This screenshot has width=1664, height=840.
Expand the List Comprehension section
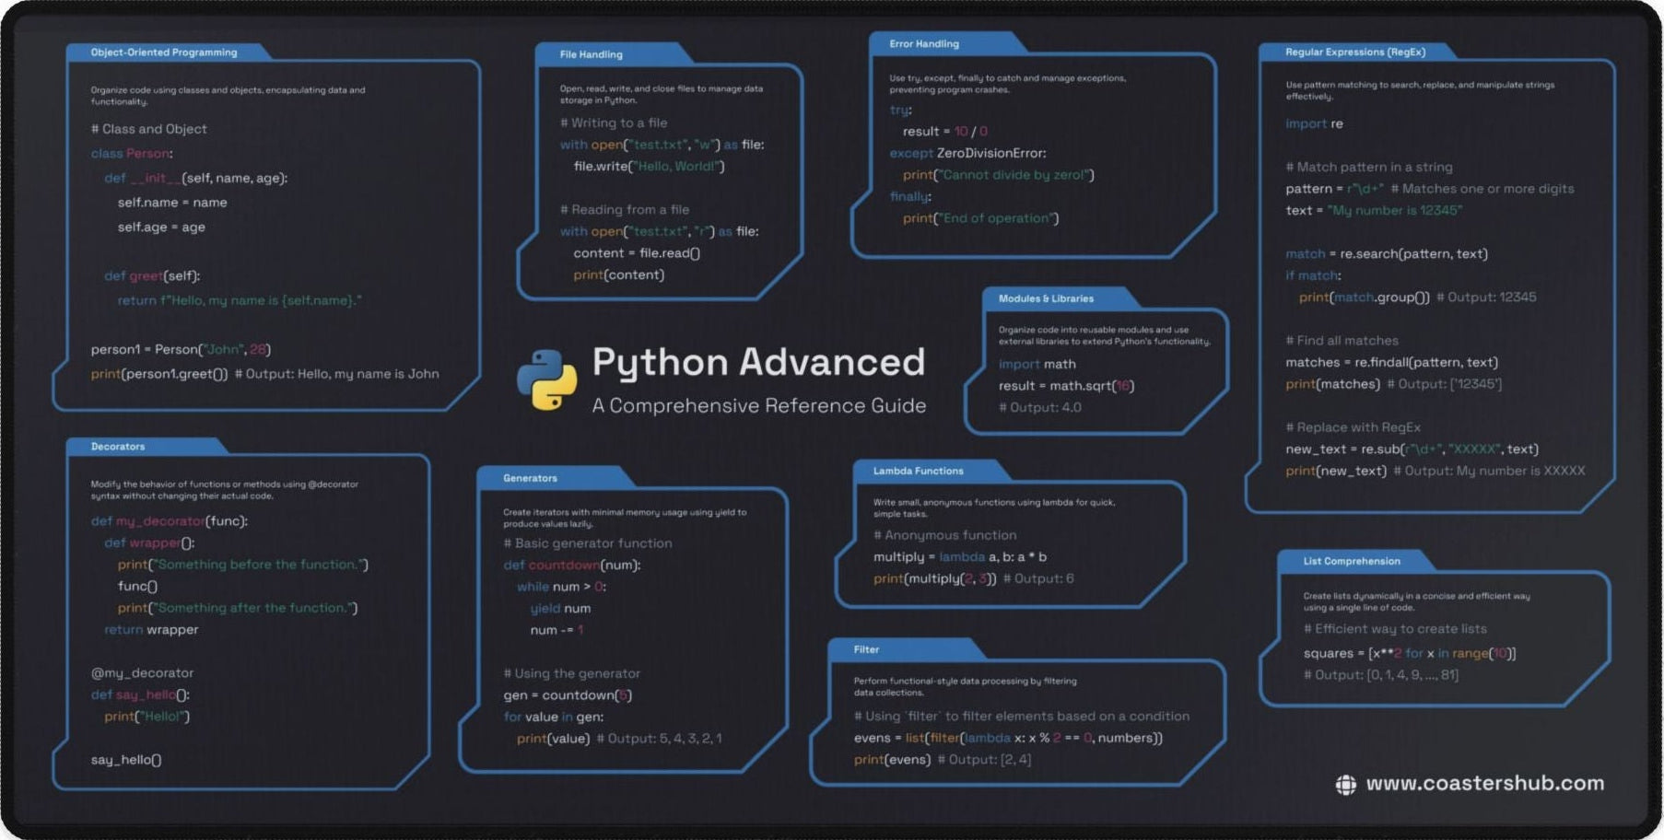pyautogui.click(x=1351, y=561)
